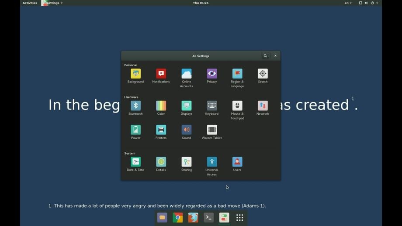Open Universal Access settings
The width and height of the screenshot is (402, 226).
point(212,162)
